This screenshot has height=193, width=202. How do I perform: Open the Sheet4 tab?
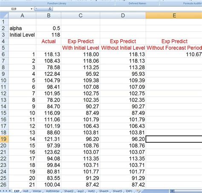[104, 191]
